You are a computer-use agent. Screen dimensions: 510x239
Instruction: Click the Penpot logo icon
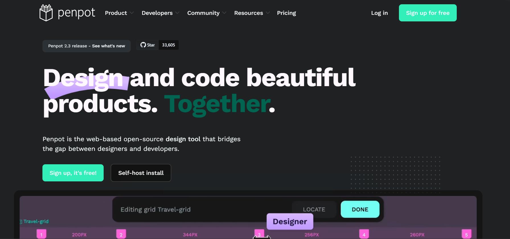click(46, 13)
